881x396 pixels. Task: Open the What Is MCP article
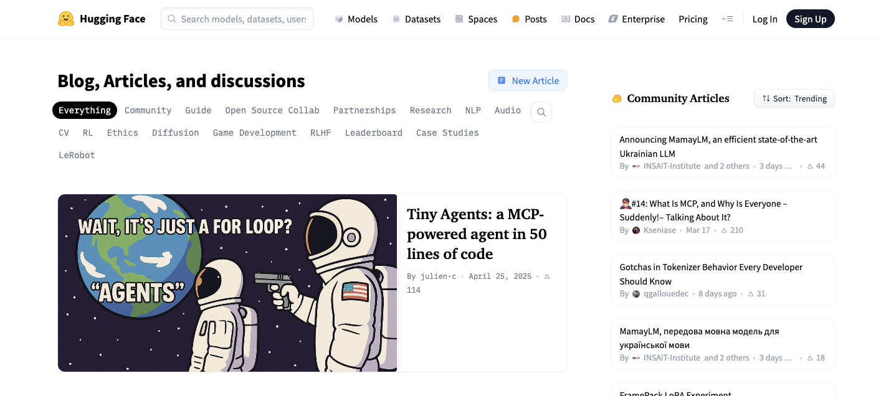(x=703, y=210)
